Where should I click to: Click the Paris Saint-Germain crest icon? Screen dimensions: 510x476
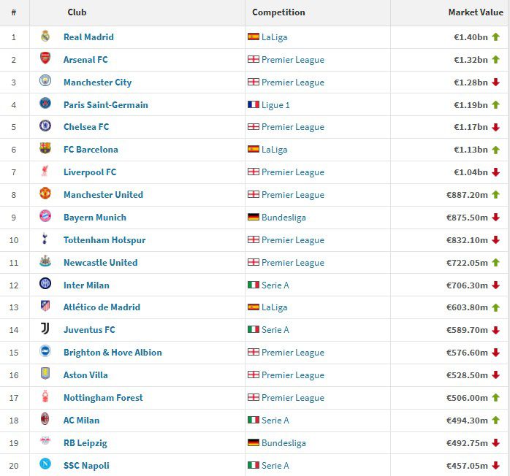pyautogui.click(x=45, y=104)
